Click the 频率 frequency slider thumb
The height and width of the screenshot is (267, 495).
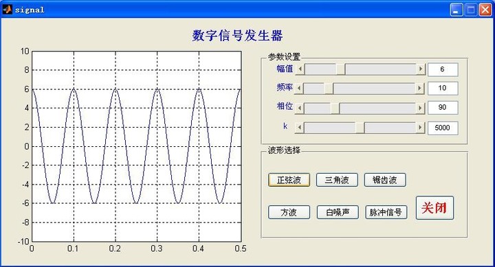click(x=329, y=89)
